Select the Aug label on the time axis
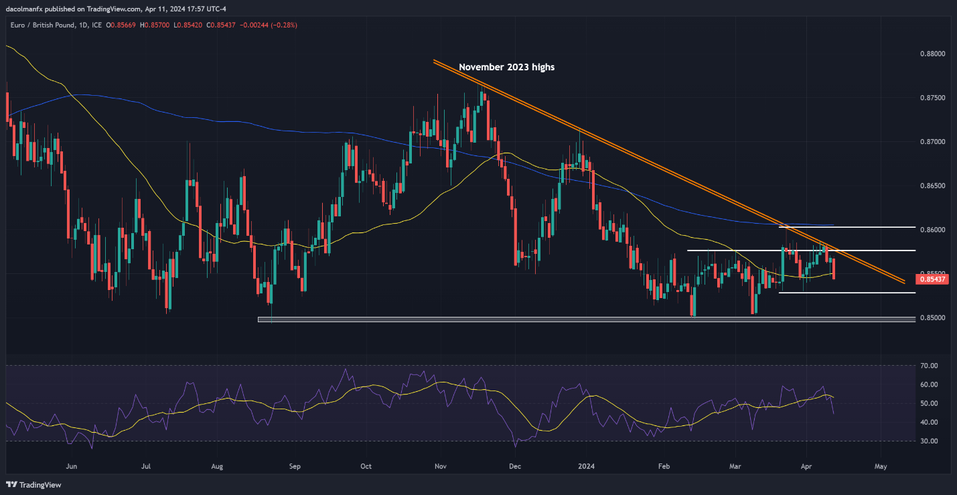957x495 pixels. [216, 466]
